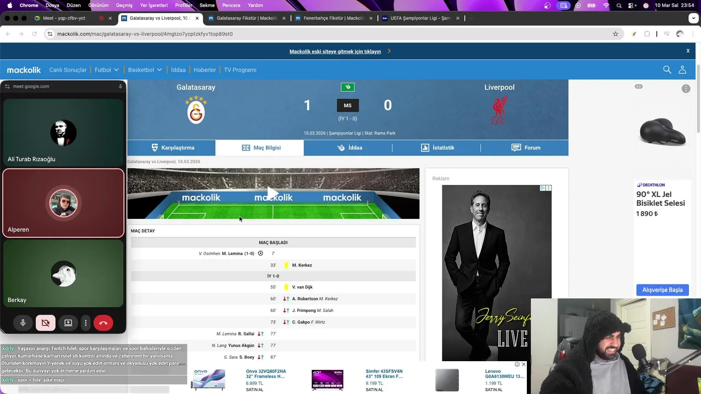Viewport: 701px width, 394px height.
Task: Click player name V. Osimhen
Action: point(209,254)
